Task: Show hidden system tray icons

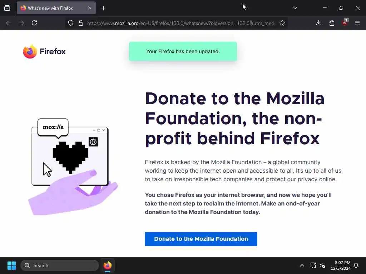Action: point(302,265)
